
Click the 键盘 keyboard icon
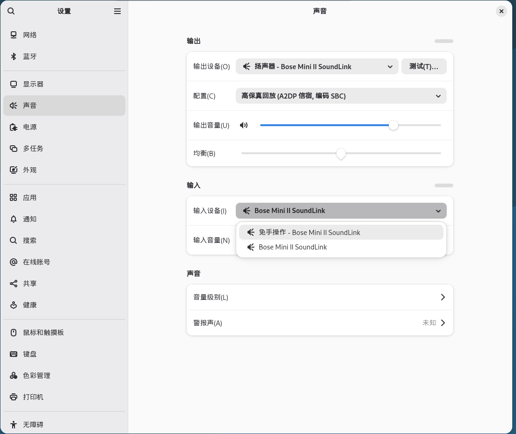[14, 354]
